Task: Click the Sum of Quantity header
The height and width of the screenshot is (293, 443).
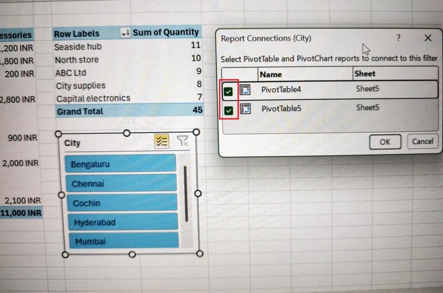Action: point(166,32)
